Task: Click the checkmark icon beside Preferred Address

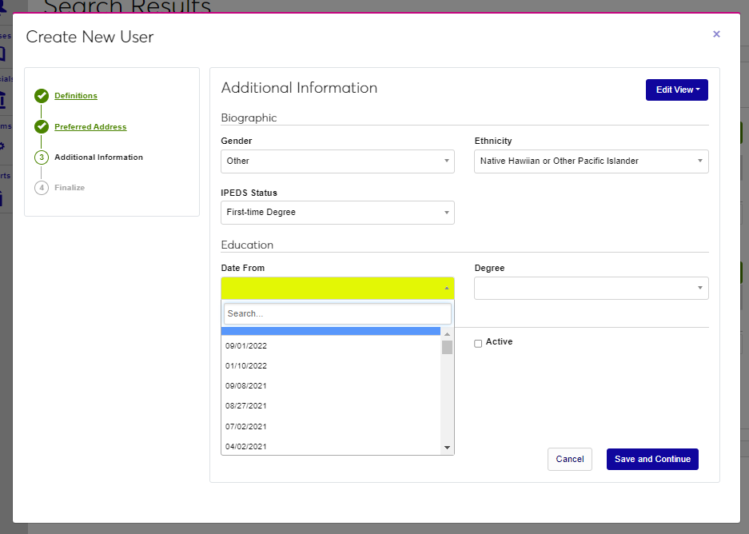Action: 42,126
